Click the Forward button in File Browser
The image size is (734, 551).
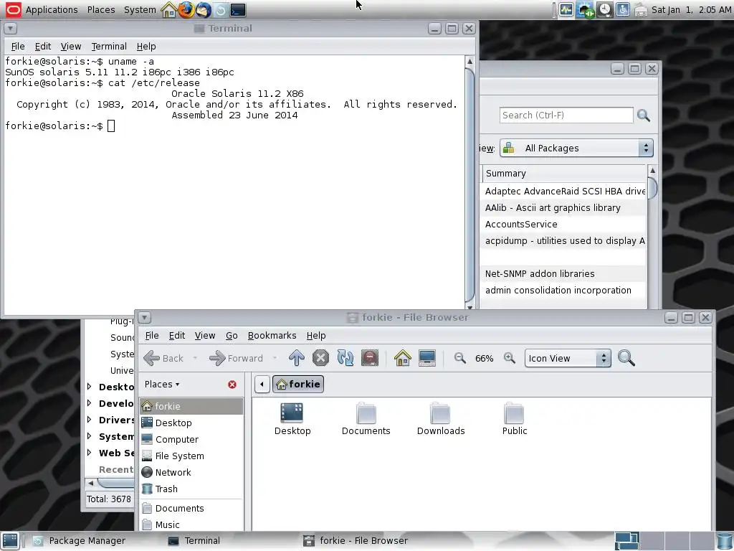pyautogui.click(x=236, y=359)
